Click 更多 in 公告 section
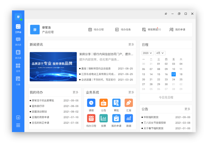 187,109
